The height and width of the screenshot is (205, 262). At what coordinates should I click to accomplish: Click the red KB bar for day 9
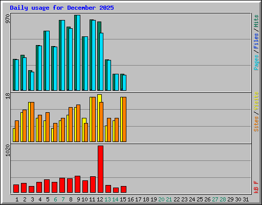pos(77,184)
